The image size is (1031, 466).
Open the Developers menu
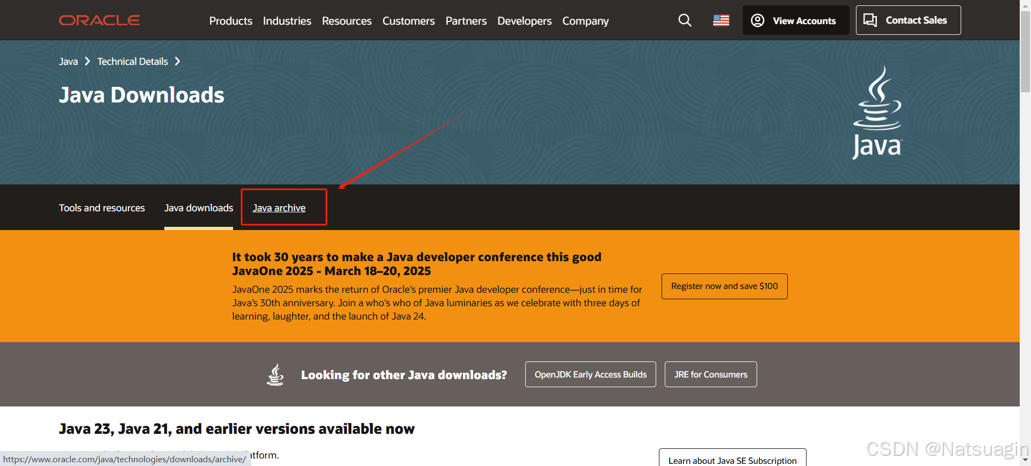[525, 21]
